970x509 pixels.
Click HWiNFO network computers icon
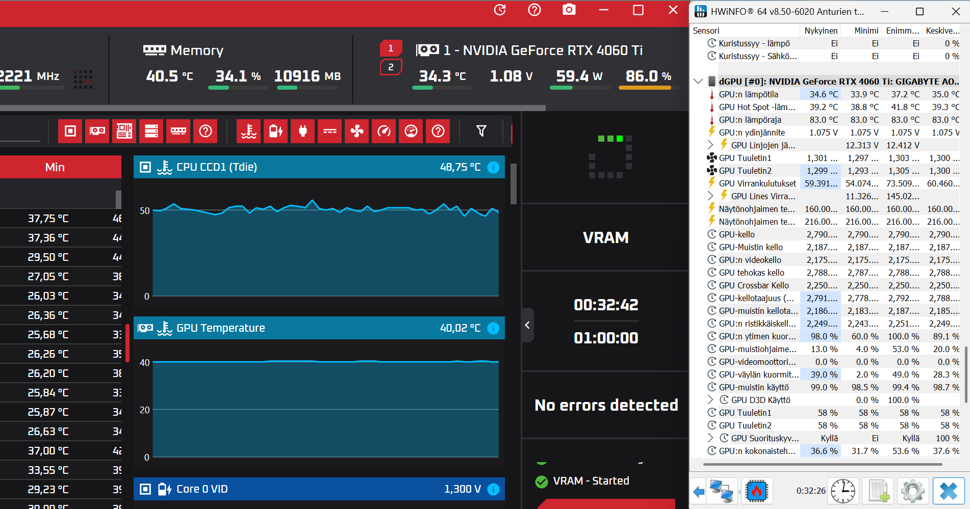722,491
